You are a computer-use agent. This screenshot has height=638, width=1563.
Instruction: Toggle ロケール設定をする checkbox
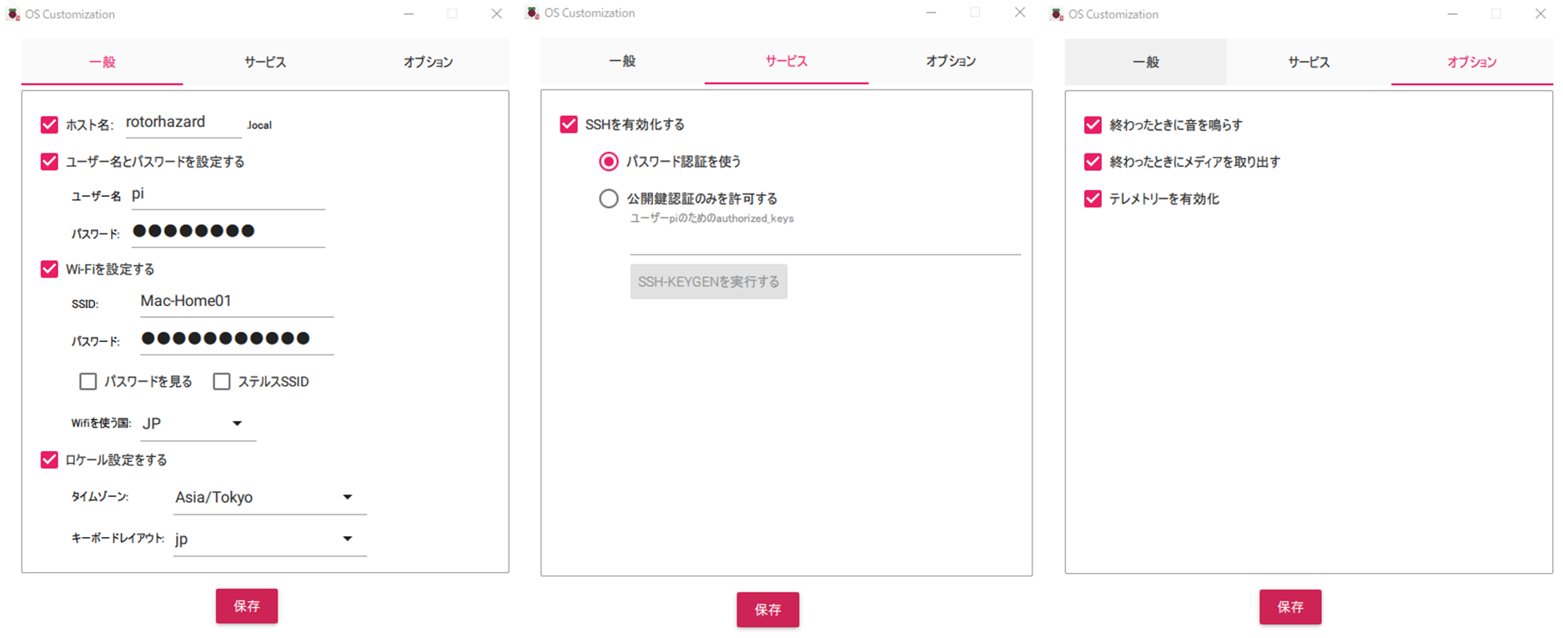click(49, 460)
